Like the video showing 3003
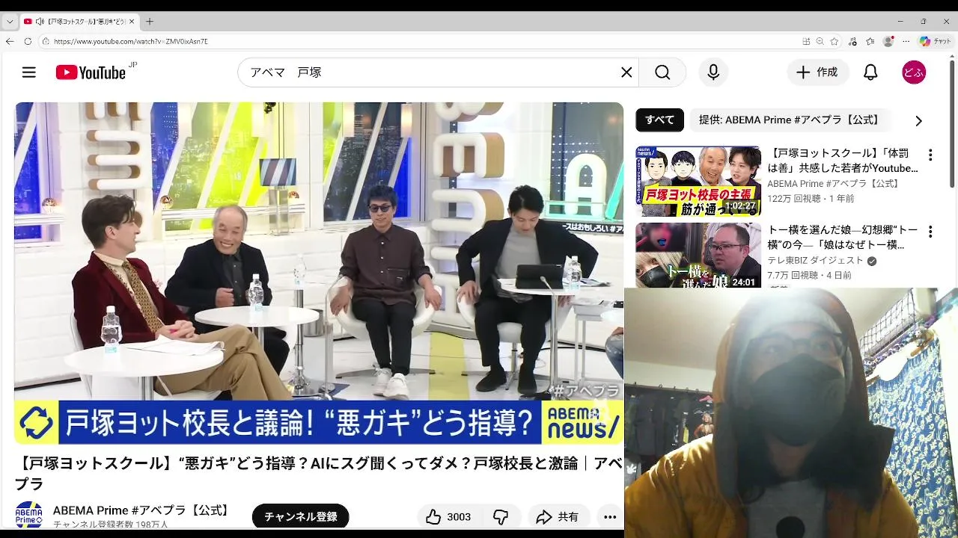The image size is (958, 538). 448,516
